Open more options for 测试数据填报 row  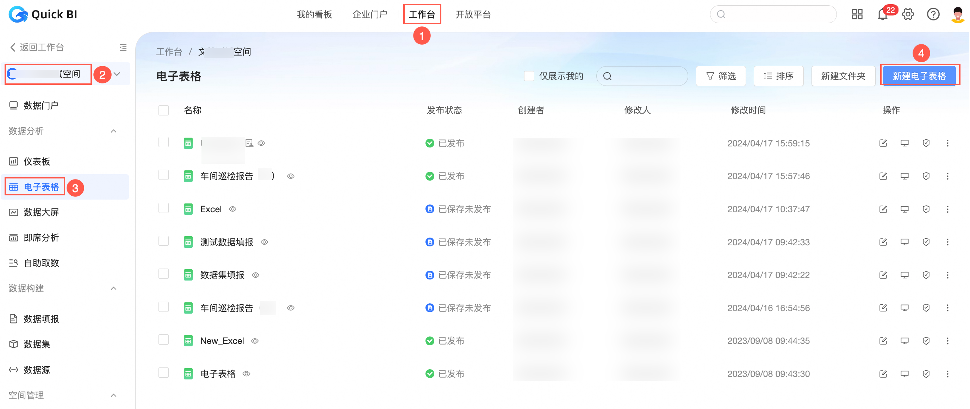[947, 242]
